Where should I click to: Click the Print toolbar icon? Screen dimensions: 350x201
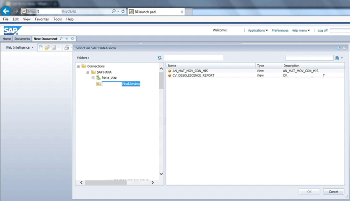(x=67, y=47)
